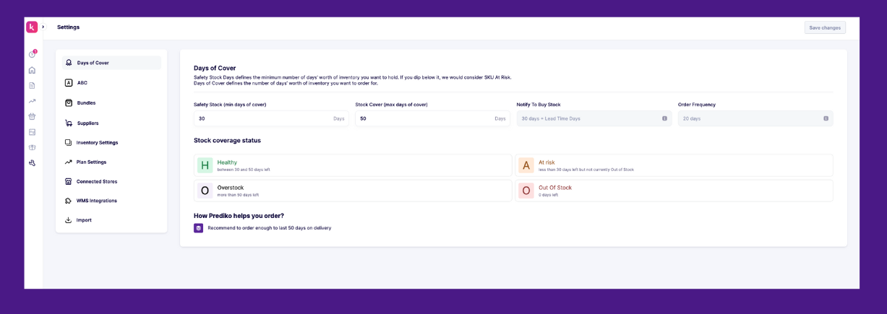Open the basket icon in left sidebar
Viewport: 887px width, 314px height.
[x=32, y=116]
